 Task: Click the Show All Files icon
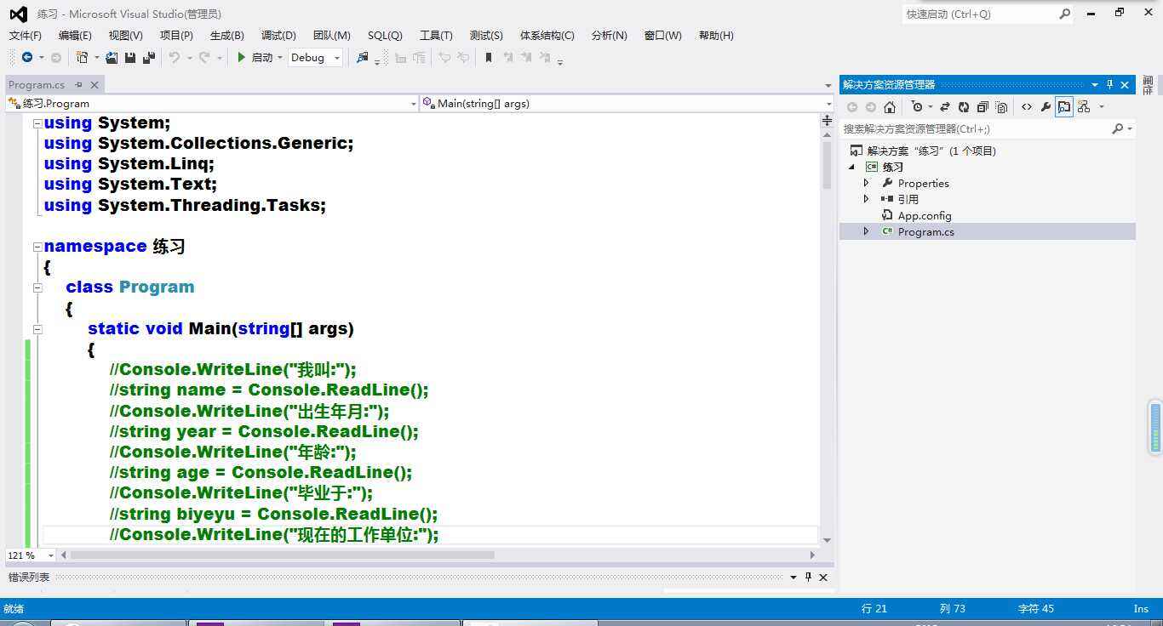1001,107
